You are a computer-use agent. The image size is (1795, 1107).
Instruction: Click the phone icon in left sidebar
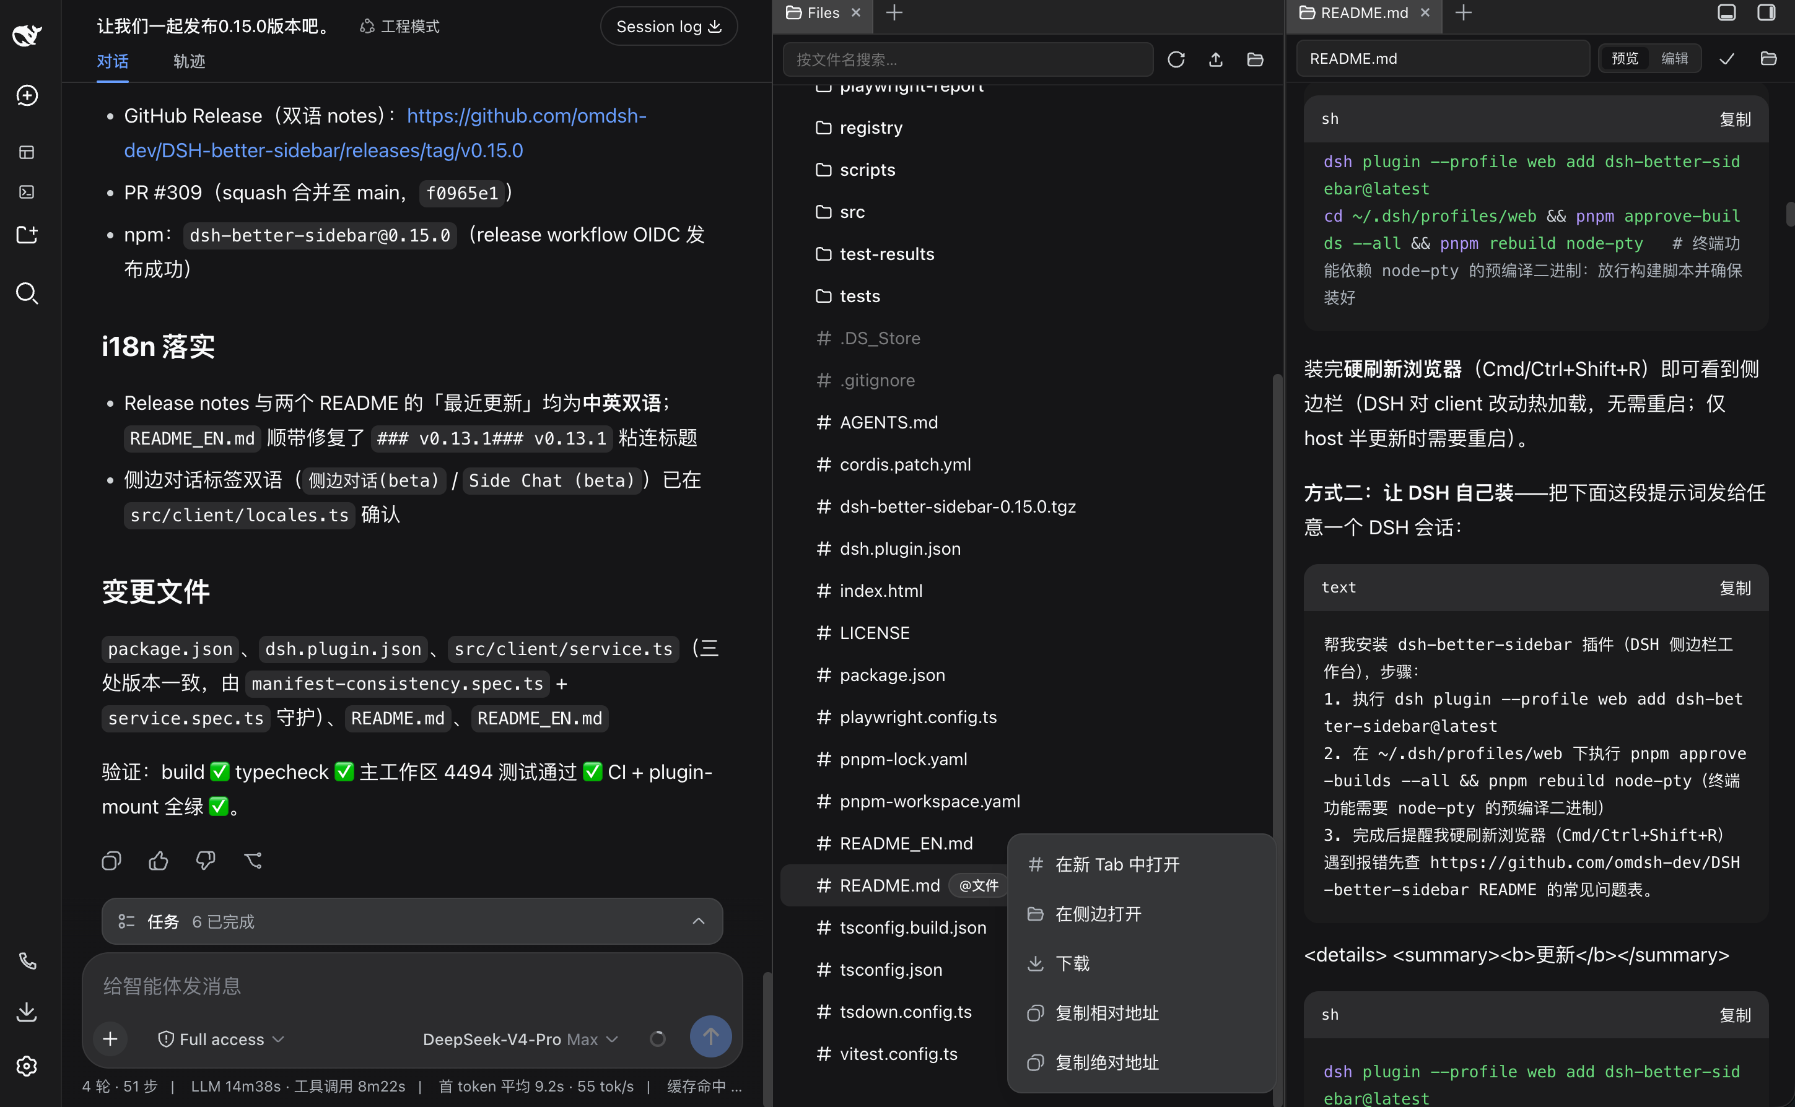[27, 960]
